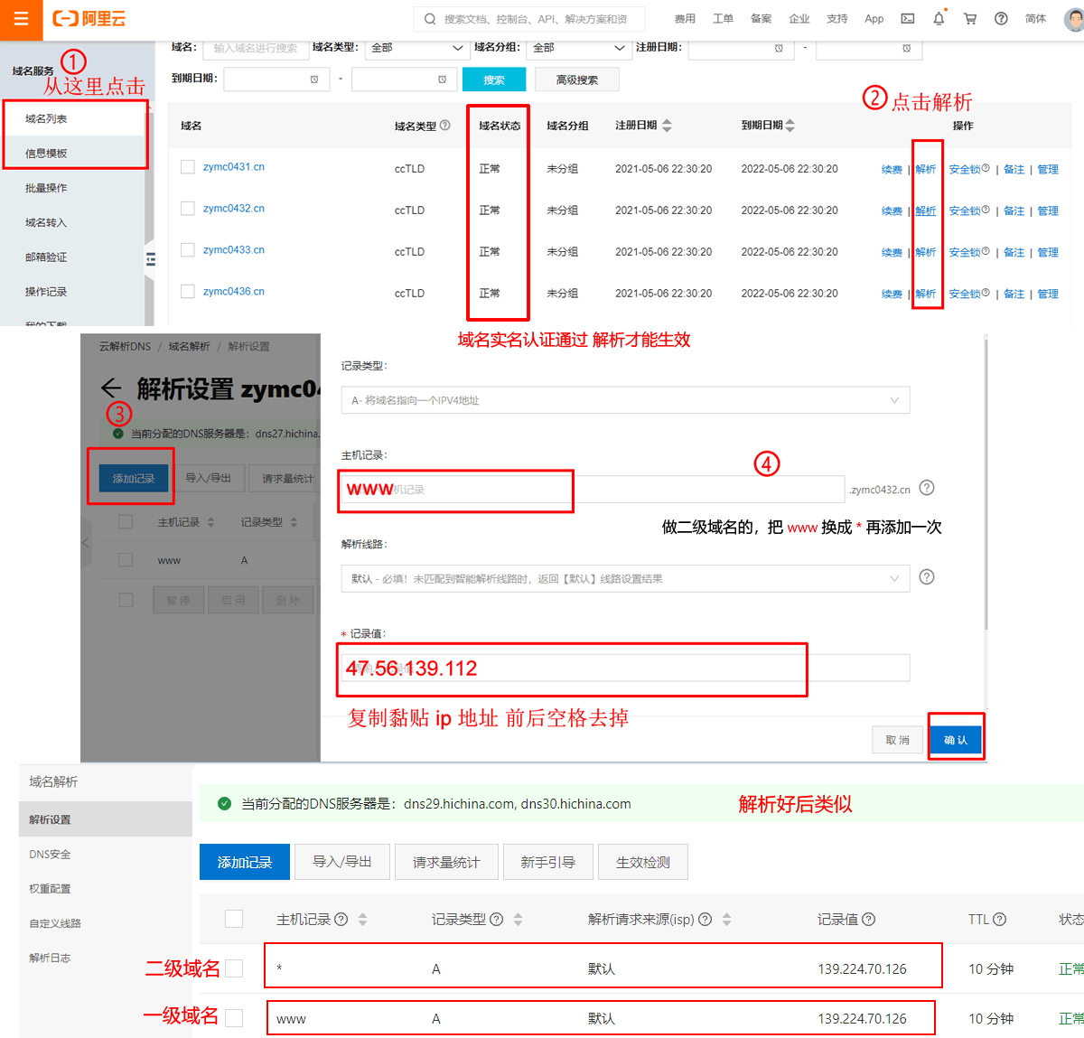This screenshot has height=1038, width=1084.
Task: Click the 记录值 IP address input field
Action: [623, 669]
